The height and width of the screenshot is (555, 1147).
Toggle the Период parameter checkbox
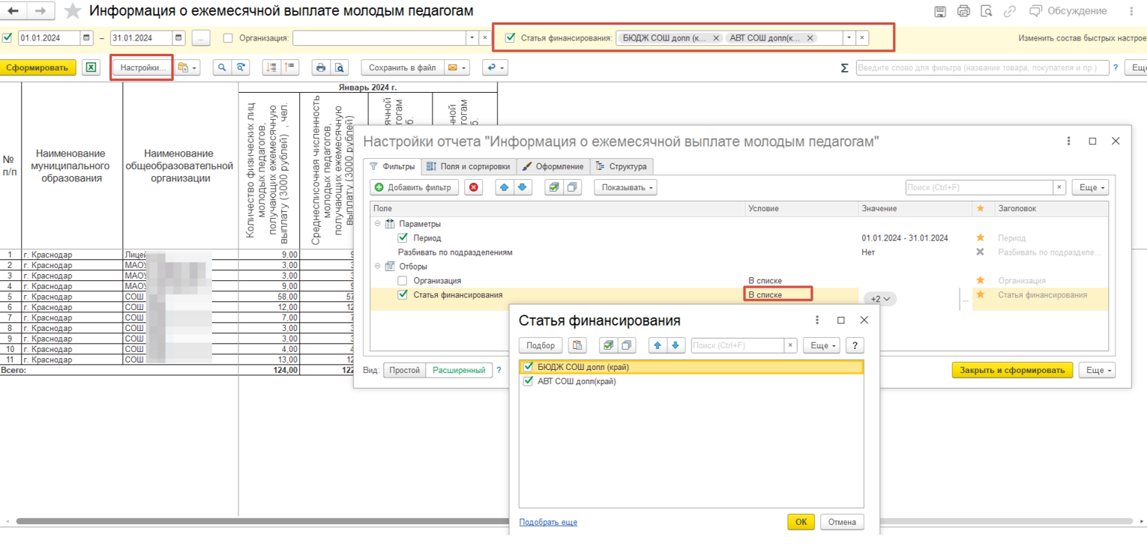(x=403, y=238)
